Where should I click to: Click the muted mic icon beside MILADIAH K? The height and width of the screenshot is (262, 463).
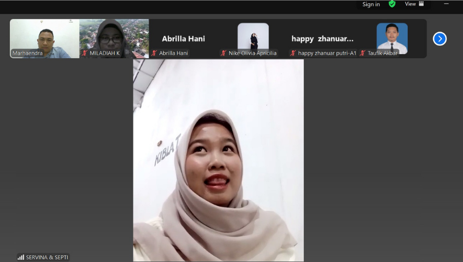tap(85, 53)
